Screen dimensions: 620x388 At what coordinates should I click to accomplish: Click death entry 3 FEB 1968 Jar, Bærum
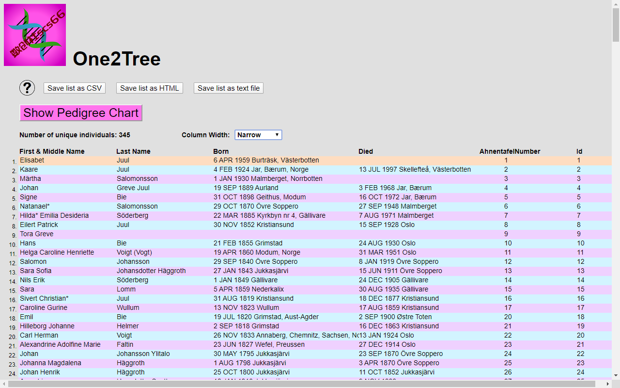(x=395, y=188)
